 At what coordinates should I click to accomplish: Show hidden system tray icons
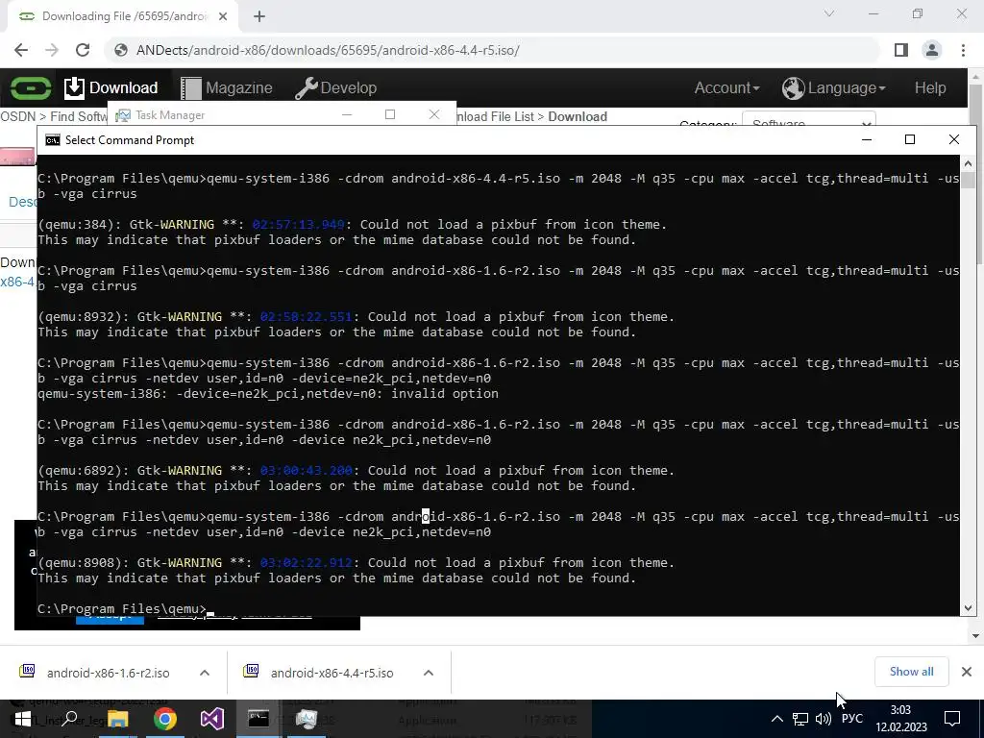point(776,719)
